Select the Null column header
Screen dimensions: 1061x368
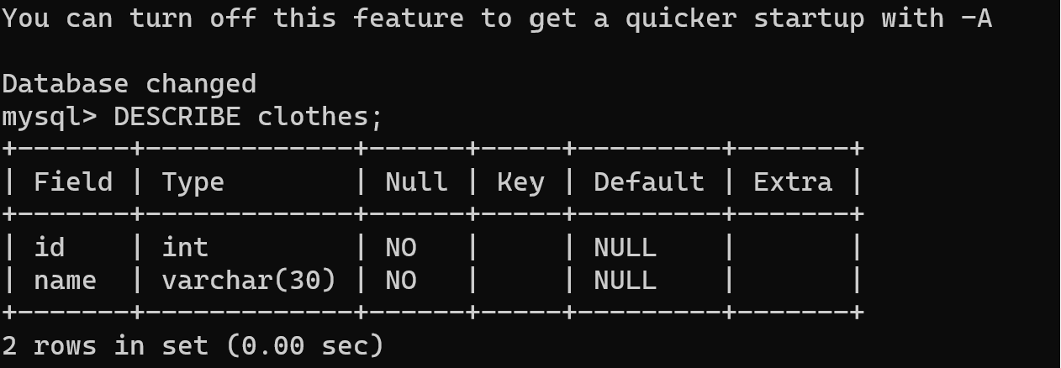[416, 182]
